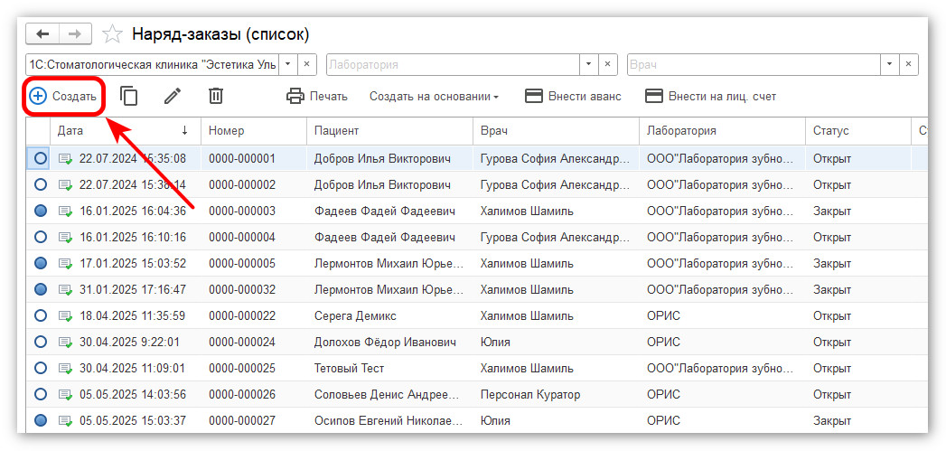Click the pencil edit icon
Screen dimensions: 946x451
coord(173,96)
